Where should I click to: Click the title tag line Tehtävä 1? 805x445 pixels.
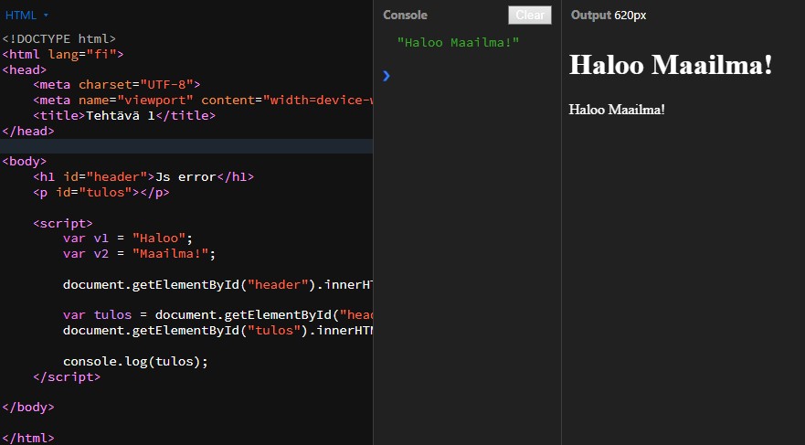tap(123, 115)
